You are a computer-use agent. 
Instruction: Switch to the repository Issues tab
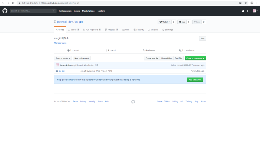click(x=73, y=30)
